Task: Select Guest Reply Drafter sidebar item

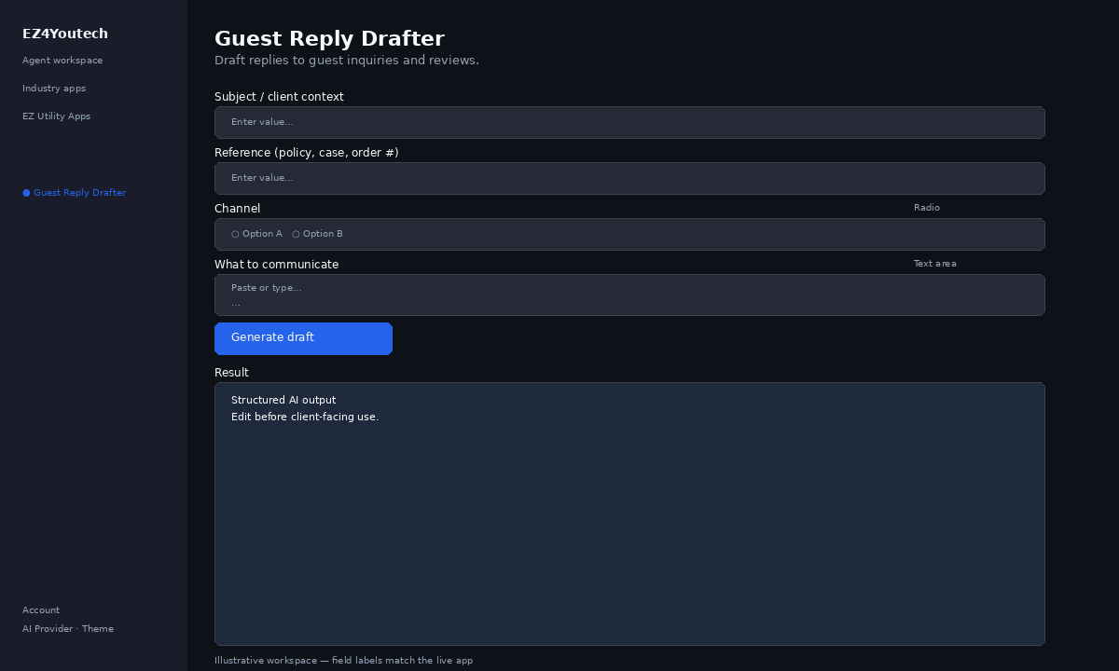Action: [x=75, y=193]
